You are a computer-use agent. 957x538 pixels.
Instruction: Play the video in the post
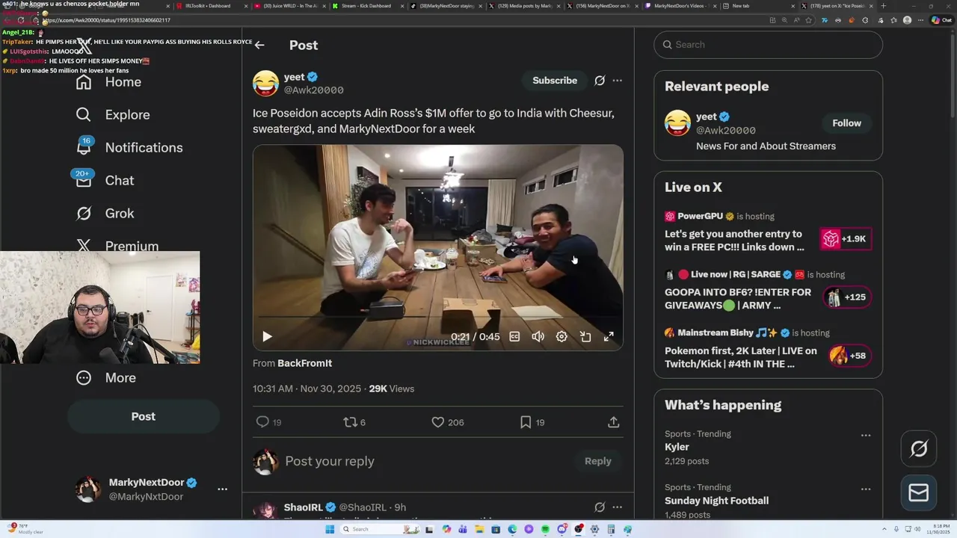point(267,337)
